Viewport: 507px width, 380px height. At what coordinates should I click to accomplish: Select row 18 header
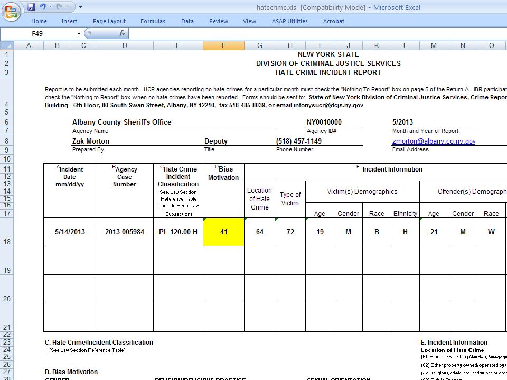7,232
